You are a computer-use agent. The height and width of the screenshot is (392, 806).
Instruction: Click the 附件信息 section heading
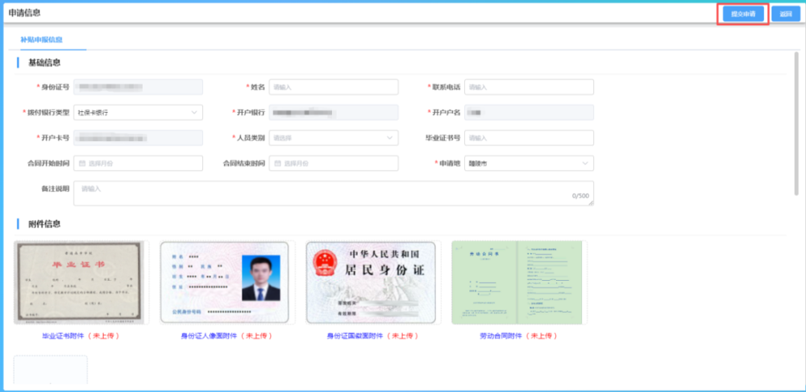point(44,223)
